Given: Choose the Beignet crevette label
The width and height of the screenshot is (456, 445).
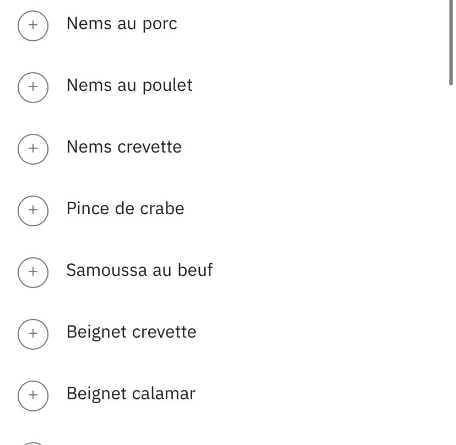Looking at the screenshot, I should click(x=131, y=333).
